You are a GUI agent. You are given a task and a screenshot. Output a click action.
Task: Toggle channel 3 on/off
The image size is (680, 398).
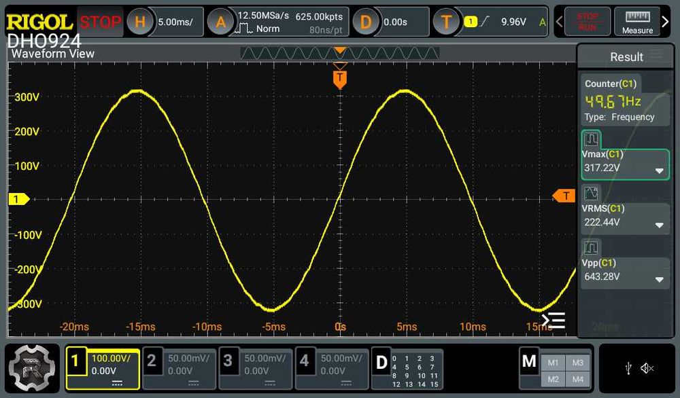pos(228,361)
